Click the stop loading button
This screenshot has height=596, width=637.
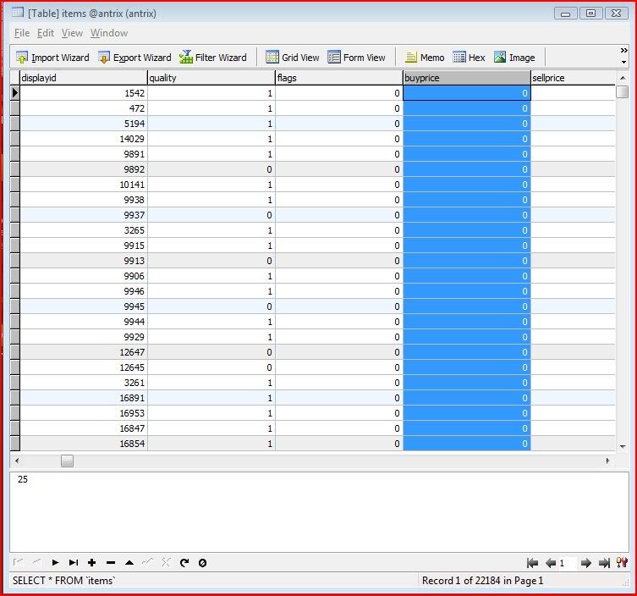(x=202, y=563)
